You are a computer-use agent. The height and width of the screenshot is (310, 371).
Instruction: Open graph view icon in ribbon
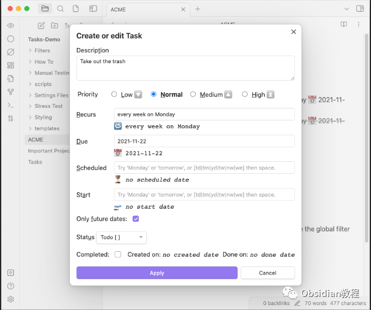click(x=10, y=92)
